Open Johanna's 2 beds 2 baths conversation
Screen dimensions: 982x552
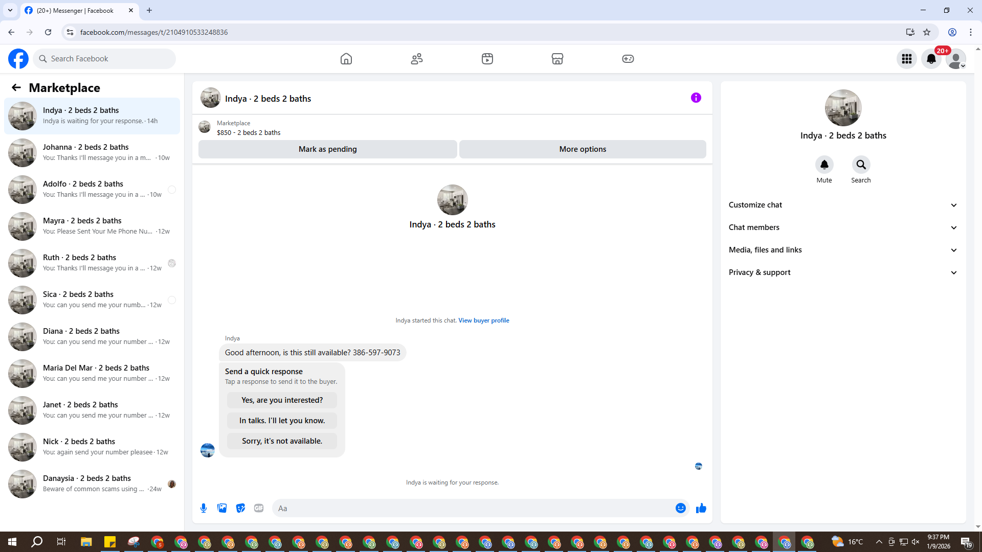tap(92, 152)
